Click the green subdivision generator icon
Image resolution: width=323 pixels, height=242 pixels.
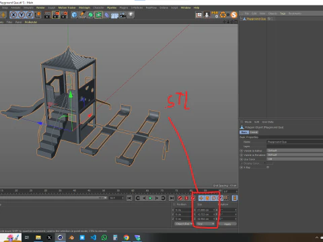click(90, 15)
